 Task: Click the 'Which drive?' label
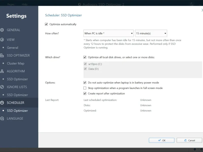[53, 57]
